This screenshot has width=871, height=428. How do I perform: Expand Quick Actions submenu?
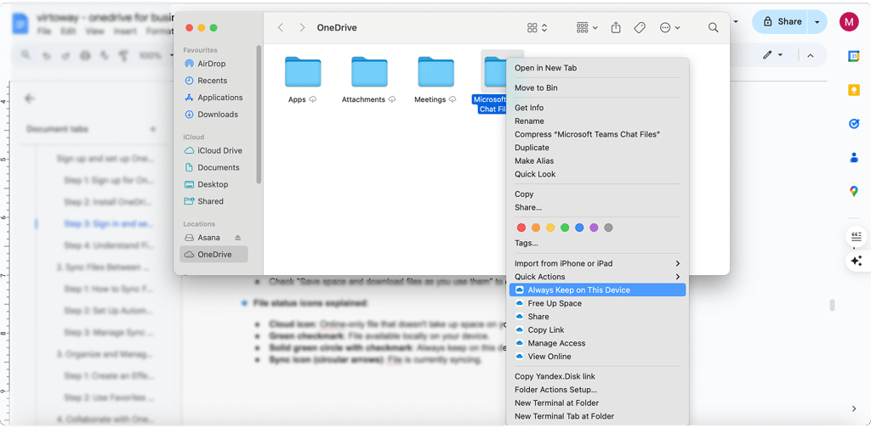click(x=598, y=277)
